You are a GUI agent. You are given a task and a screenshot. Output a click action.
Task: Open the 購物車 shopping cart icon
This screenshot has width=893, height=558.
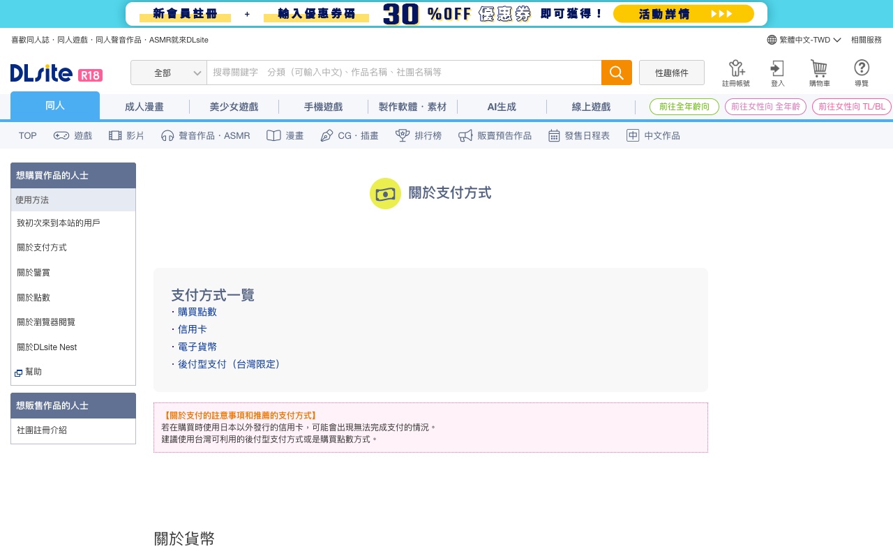[x=819, y=73]
